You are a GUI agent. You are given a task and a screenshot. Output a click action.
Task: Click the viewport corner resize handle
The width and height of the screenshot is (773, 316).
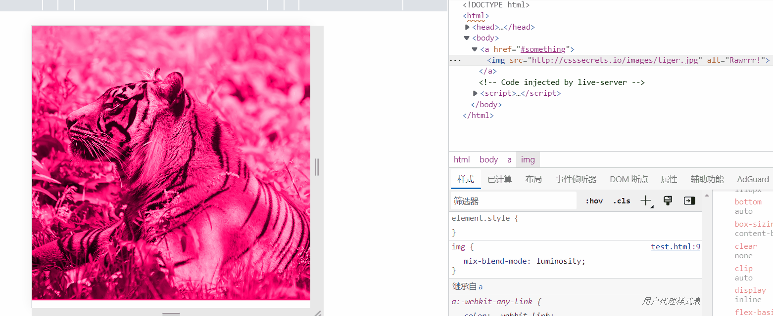pos(318,313)
